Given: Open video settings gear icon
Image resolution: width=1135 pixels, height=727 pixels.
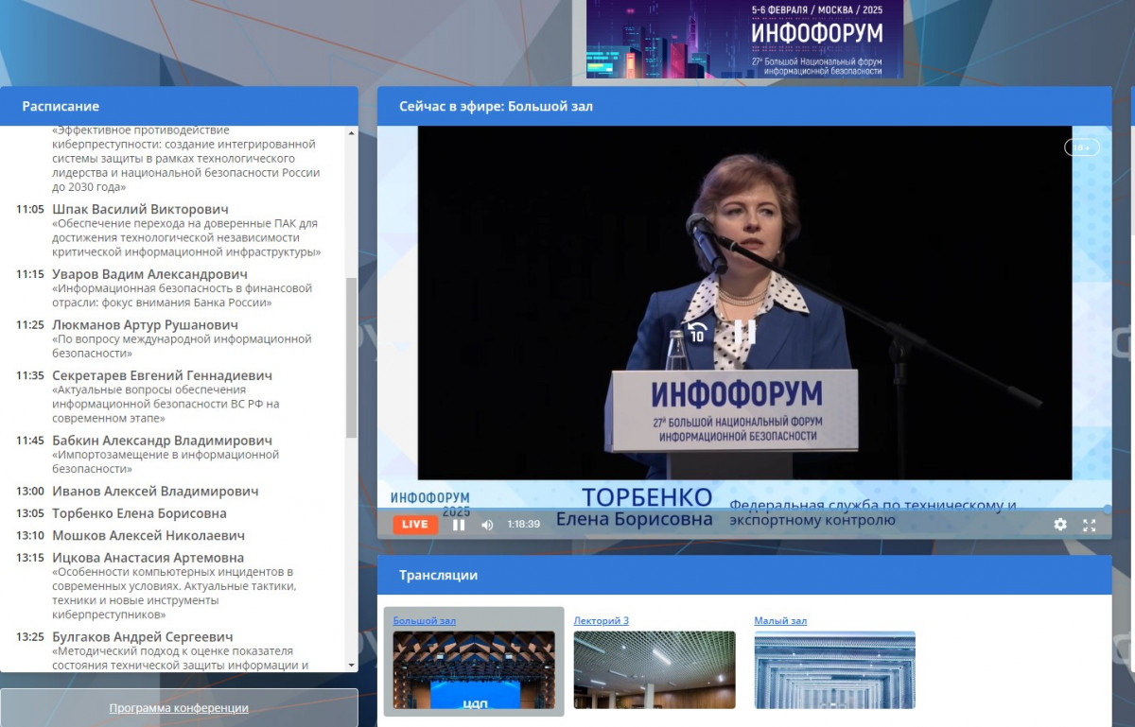Looking at the screenshot, I should click(x=1060, y=525).
